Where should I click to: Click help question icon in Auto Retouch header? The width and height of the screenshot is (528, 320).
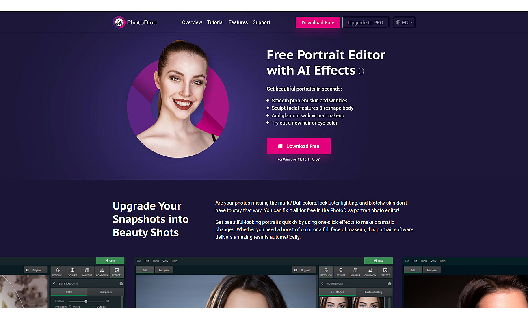click(x=390, y=283)
